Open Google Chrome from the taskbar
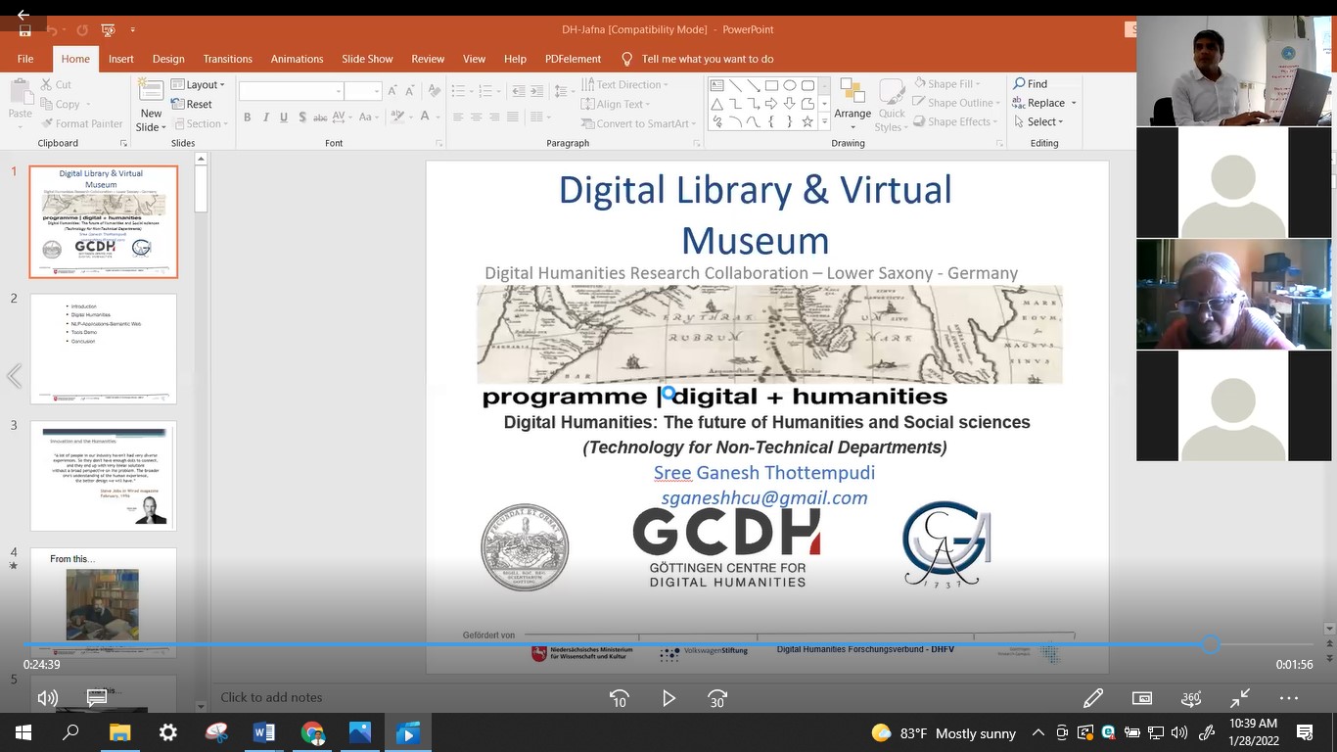Viewport: 1337px width, 752px height. [x=312, y=732]
